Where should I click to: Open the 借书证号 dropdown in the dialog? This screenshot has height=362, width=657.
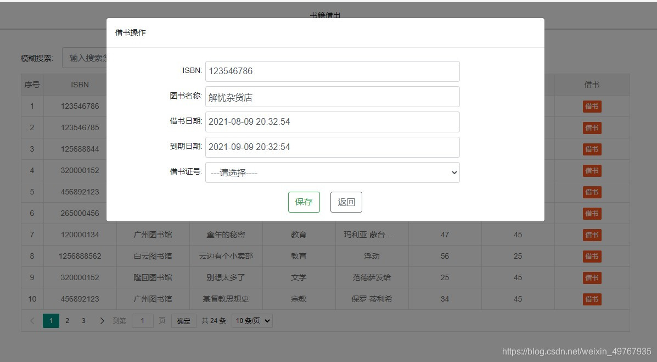click(332, 172)
